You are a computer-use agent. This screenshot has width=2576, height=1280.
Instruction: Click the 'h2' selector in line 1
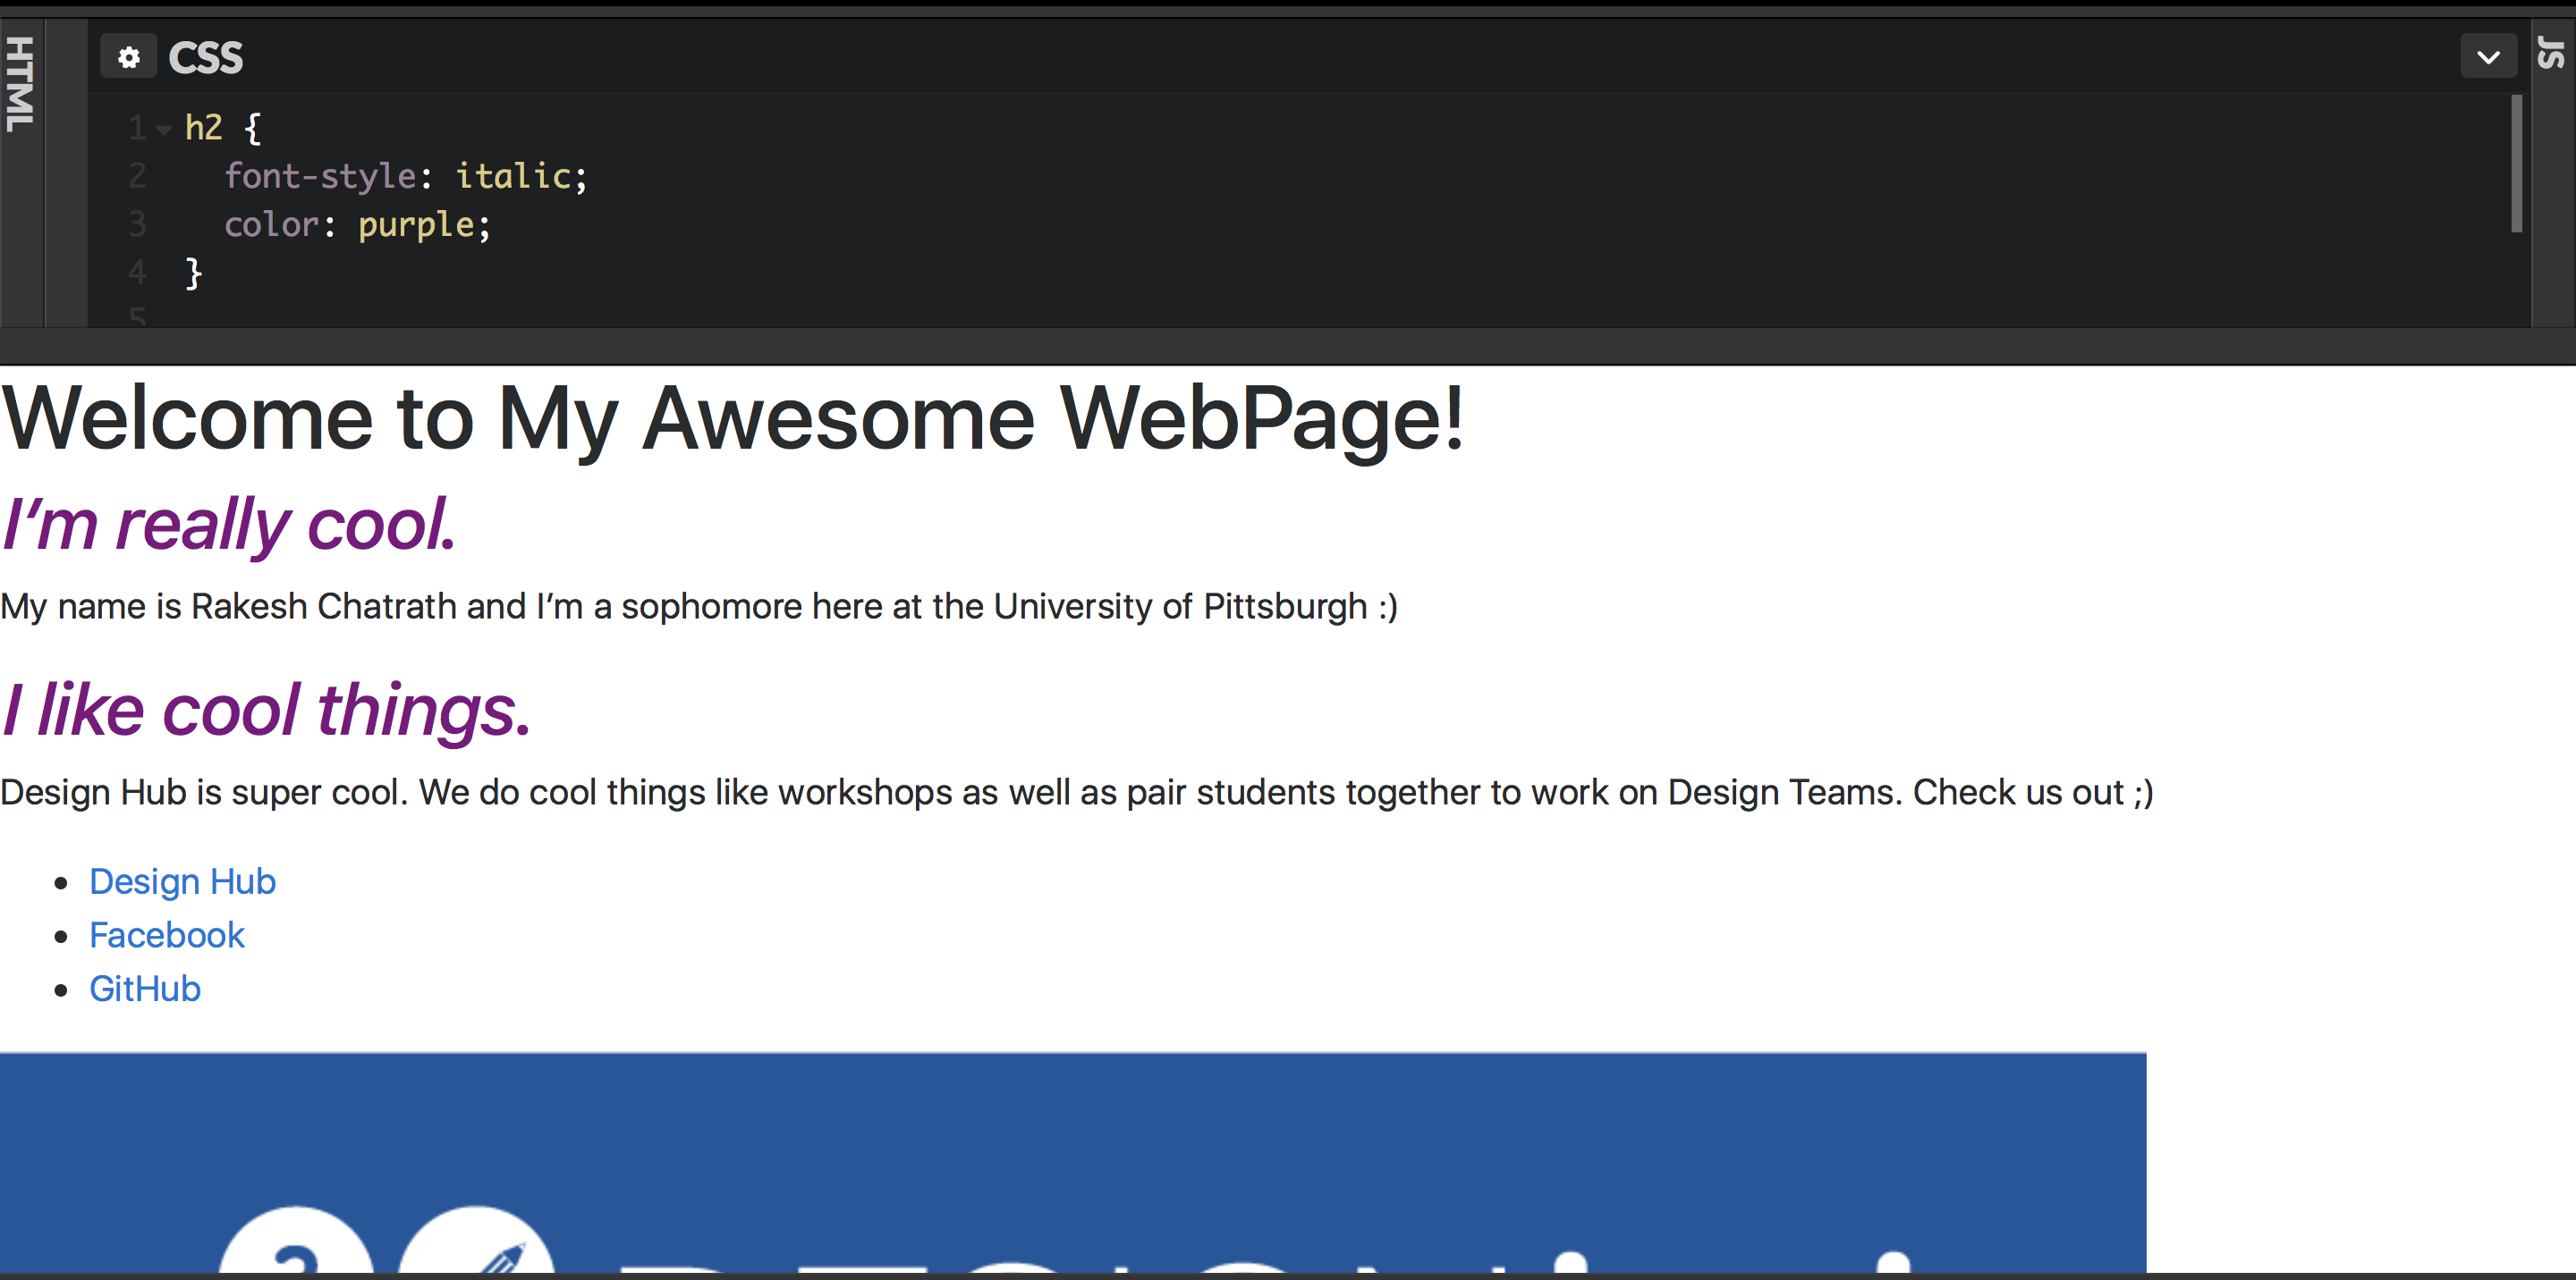(203, 128)
